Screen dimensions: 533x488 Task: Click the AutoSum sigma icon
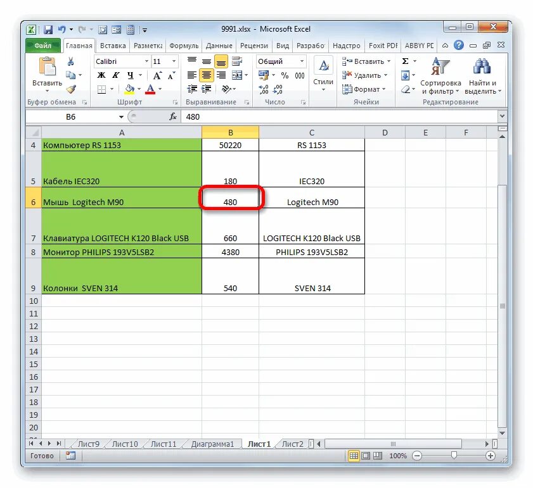point(405,61)
